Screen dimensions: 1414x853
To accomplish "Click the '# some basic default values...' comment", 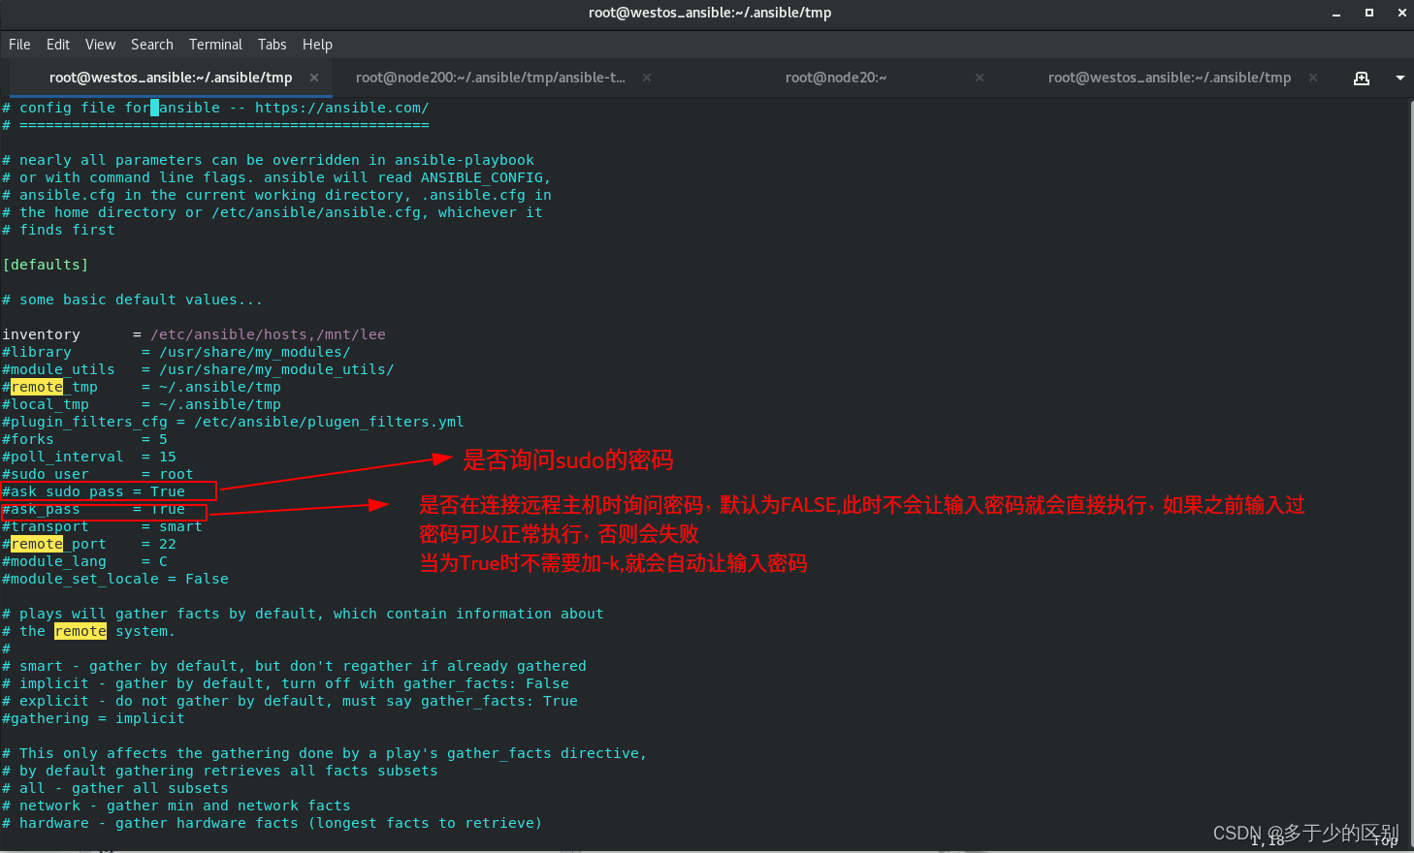I will pyautogui.click(x=133, y=300).
